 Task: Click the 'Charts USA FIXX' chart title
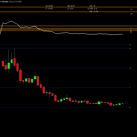point(15,2)
